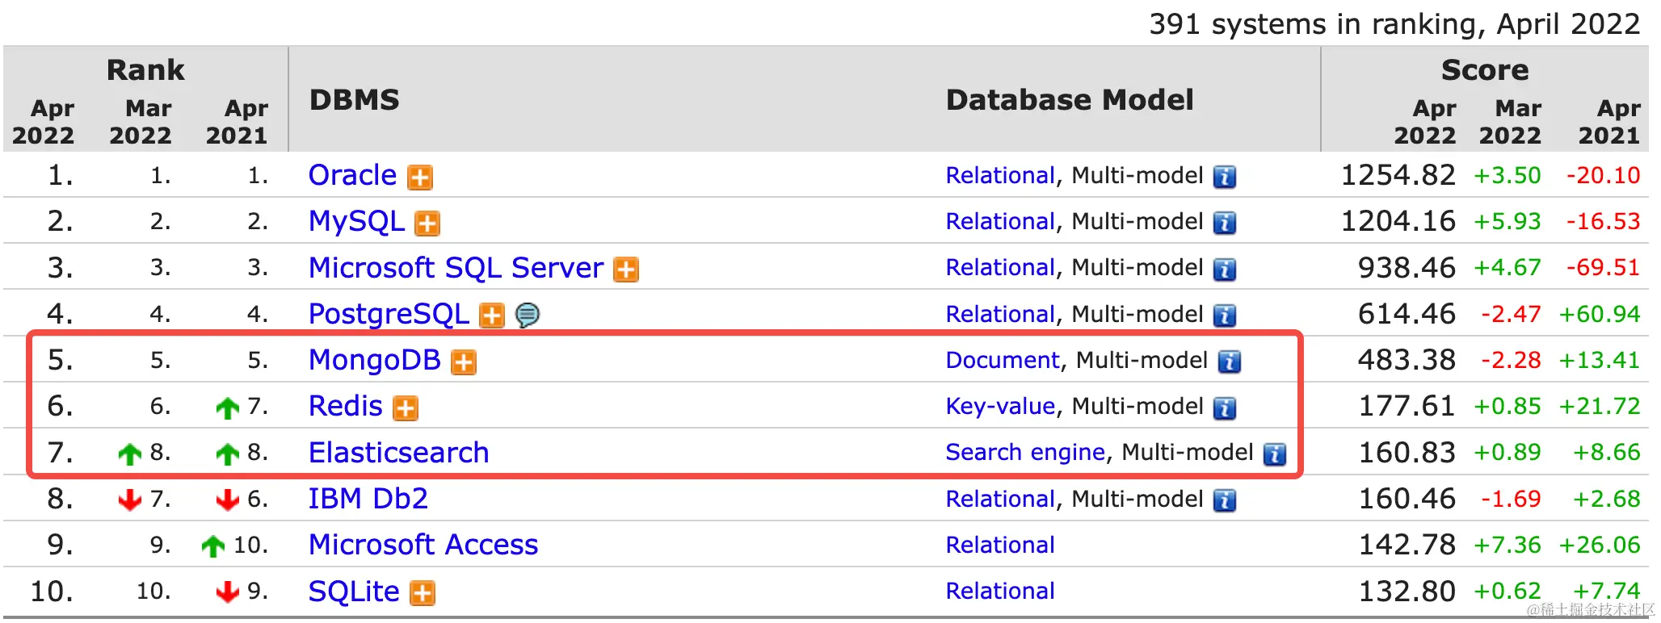This screenshot has width=1661, height=623.
Task: Click IBM Db2 score 160.46
Action: click(1407, 499)
